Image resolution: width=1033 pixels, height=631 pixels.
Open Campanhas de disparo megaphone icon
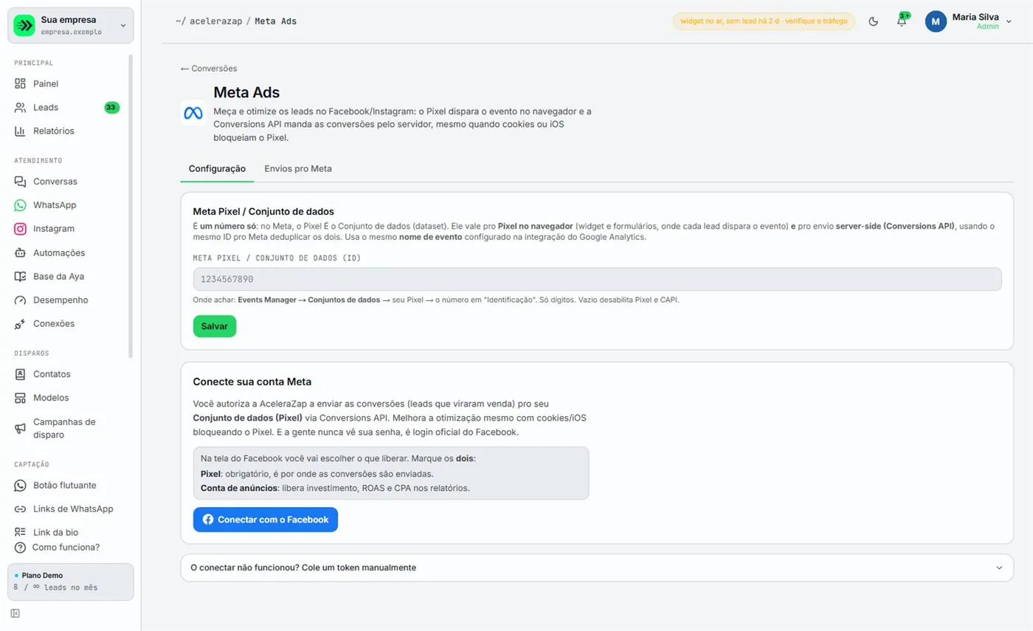pyautogui.click(x=20, y=428)
